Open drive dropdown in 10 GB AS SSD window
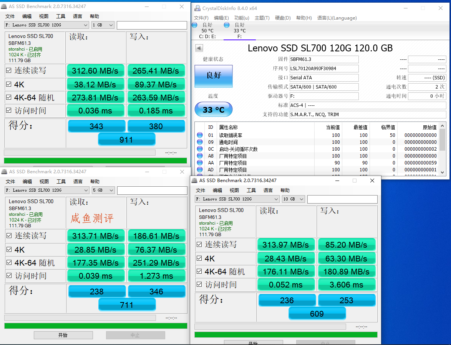Image resolution: width=451 pixels, height=345 pixels. pos(237,199)
